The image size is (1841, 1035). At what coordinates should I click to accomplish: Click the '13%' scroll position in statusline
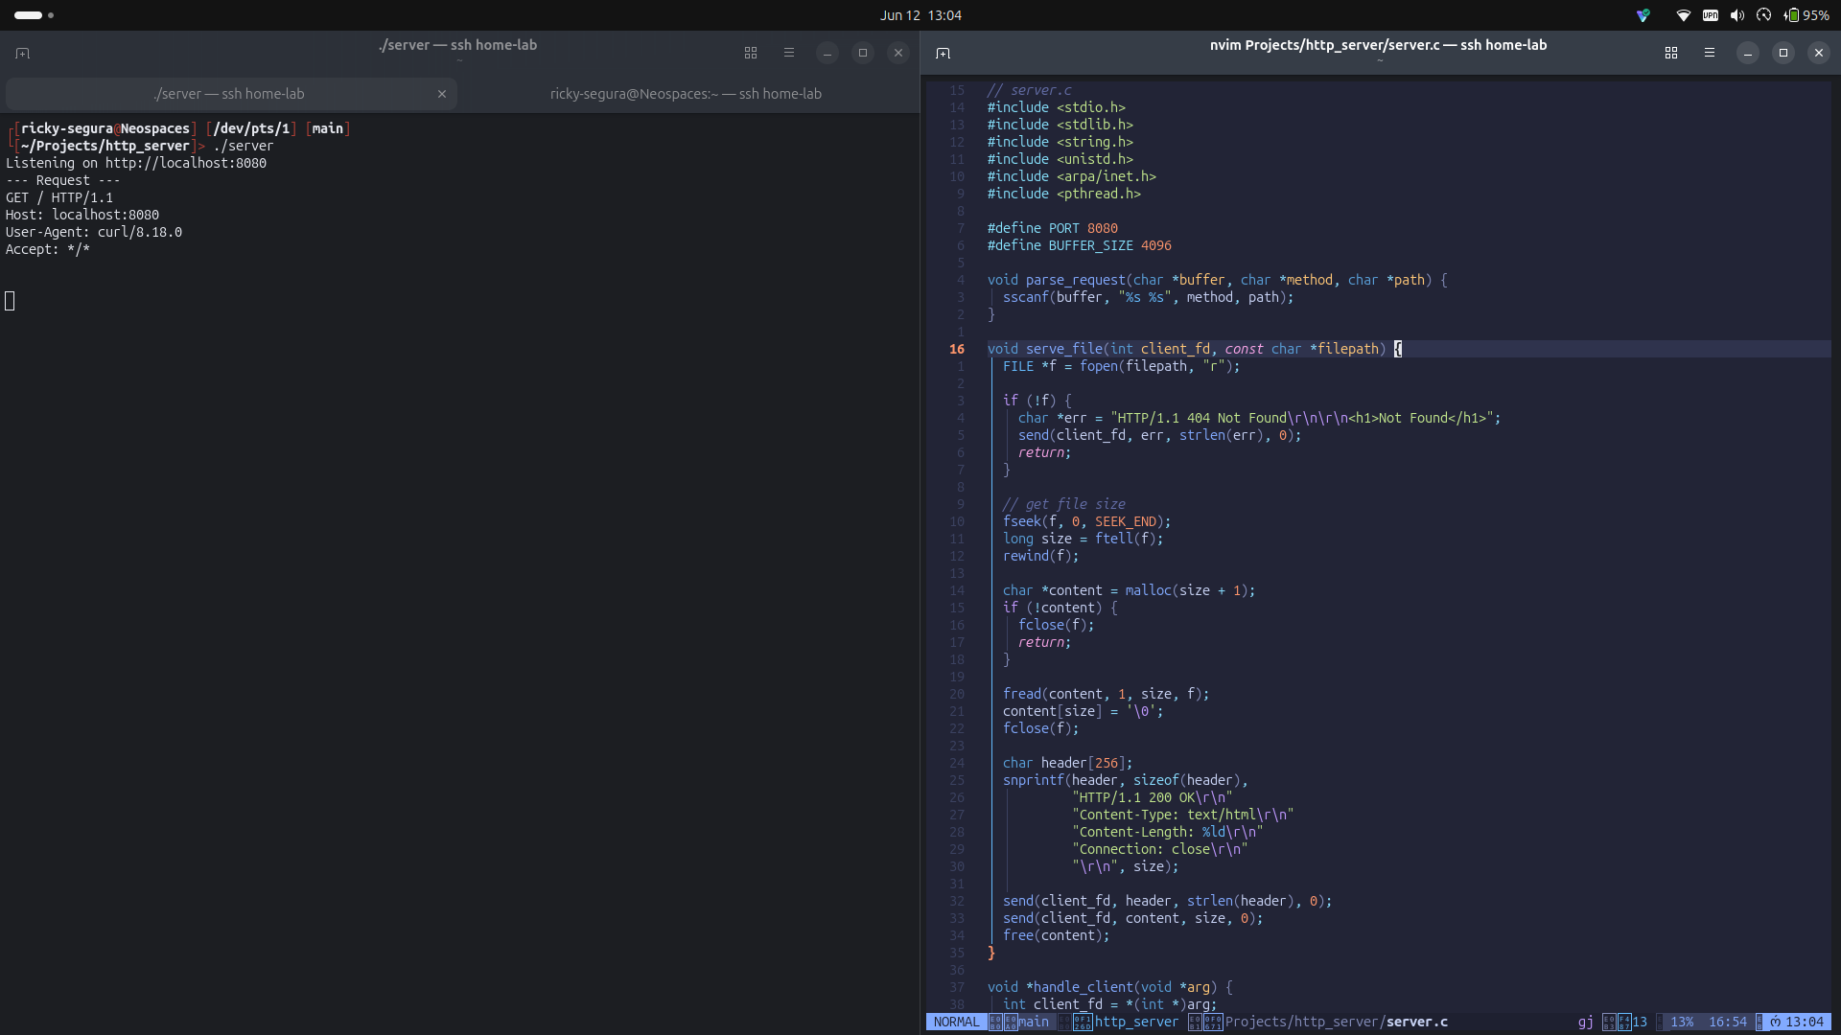tap(1682, 1022)
